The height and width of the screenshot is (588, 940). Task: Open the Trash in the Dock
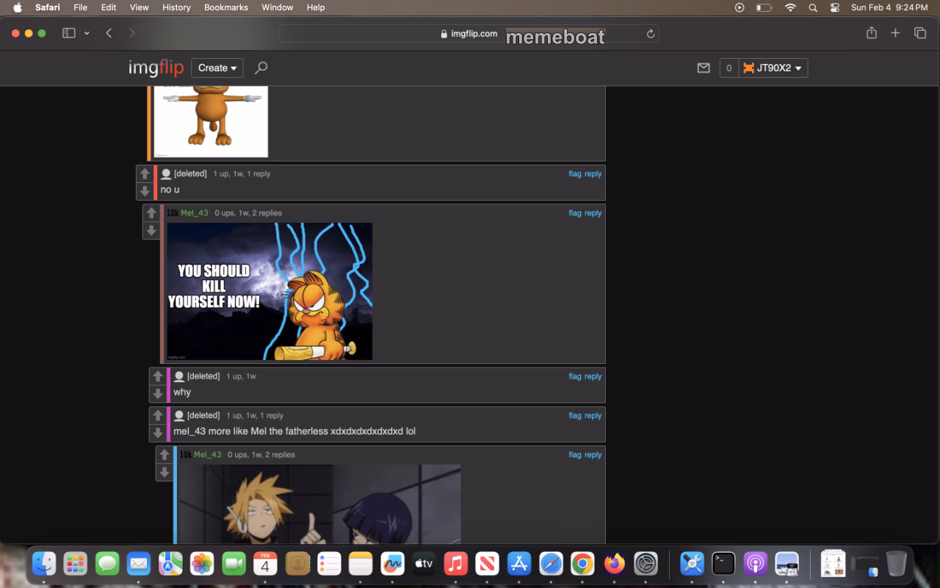click(896, 564)
